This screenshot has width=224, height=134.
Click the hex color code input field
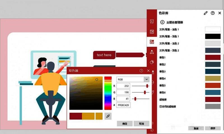(x=123, y=105)
